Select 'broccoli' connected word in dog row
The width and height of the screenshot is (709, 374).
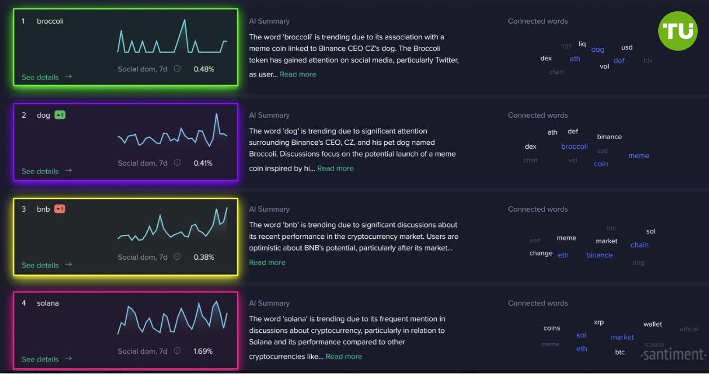(x=574, y=146)
